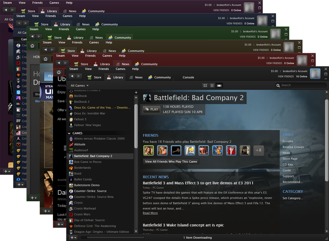Click the 1 Item Downloading status text
Screen dimensions: 329x241
[197, 238]
